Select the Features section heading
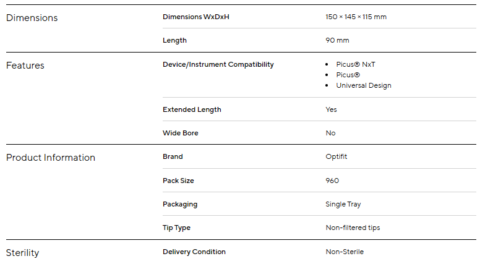This screenshot has width=480, height=264. point(25,66)
